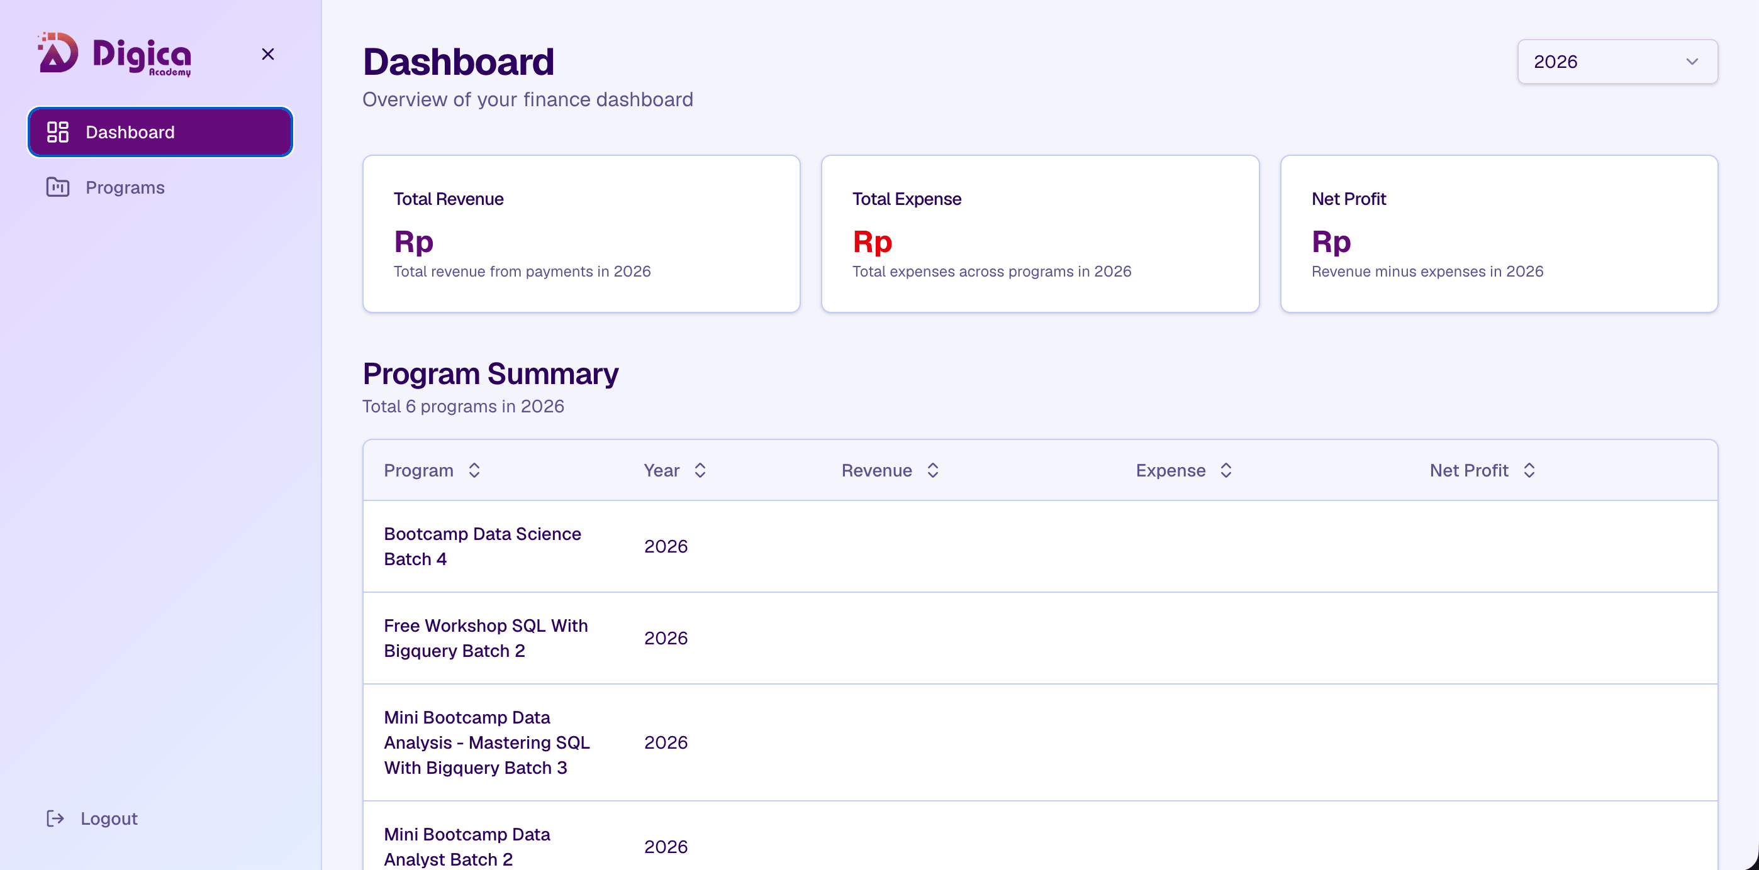Click 2026 year cell of Mini Bootcamp Data Analyst
Screen dimensions: 1759x870
click(x=666, y=847)
